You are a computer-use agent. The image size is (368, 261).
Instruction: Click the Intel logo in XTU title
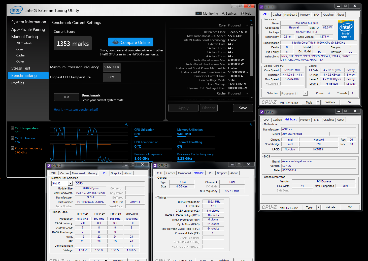point(16,10)
